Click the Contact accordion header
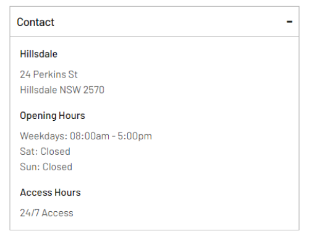Image resolution: width=309 pixels, height=231 pixels. [154, 22]
